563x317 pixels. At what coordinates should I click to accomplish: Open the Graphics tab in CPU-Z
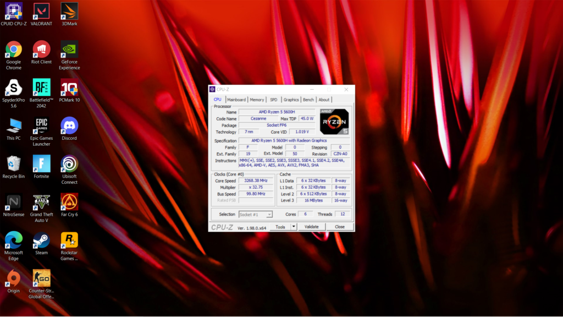tap(291, 100)
